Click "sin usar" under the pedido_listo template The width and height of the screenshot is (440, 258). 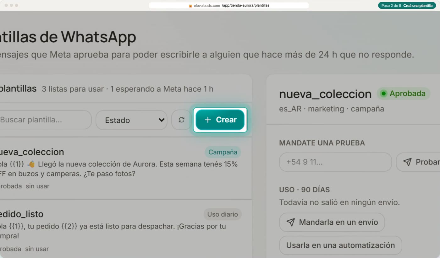[x=37, y=249]
